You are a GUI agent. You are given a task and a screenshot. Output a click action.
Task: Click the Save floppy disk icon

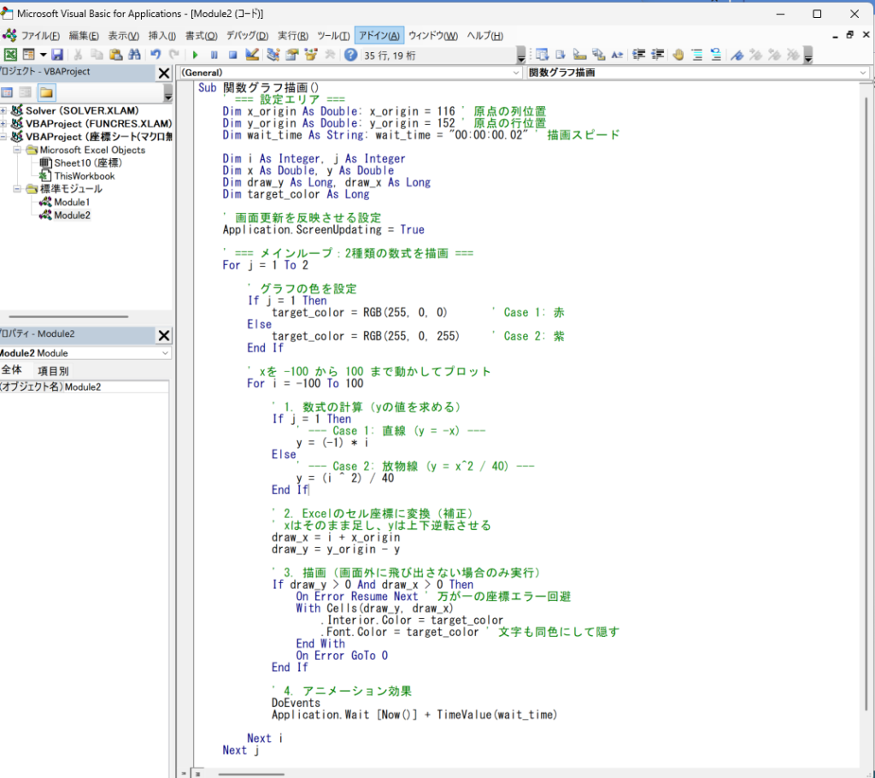point(57,55)
